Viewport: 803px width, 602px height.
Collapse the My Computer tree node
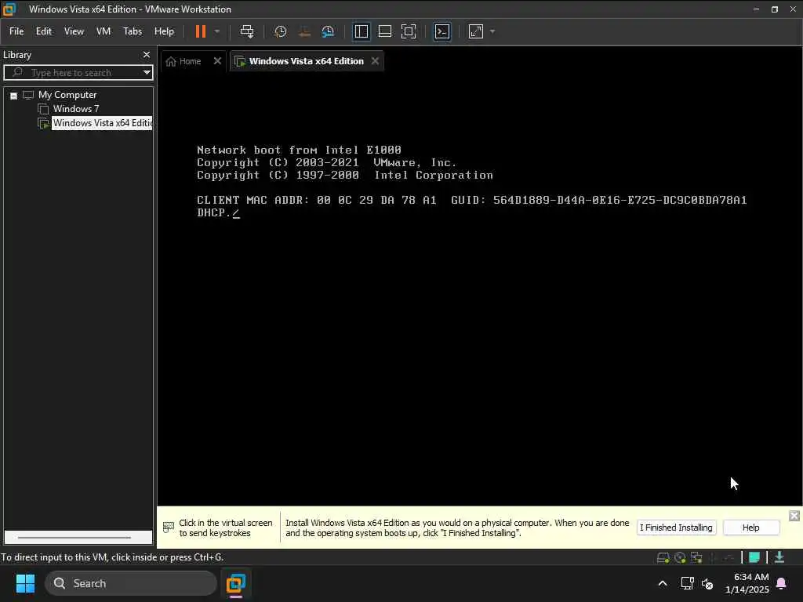pyautogui.click(x=14, y=96)
